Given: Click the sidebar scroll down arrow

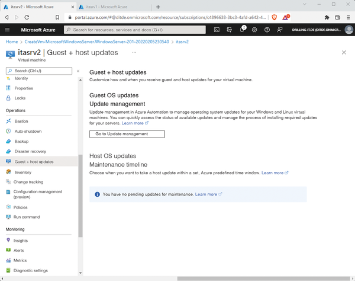Looking at the screenshot, I should tap(80, 273).
